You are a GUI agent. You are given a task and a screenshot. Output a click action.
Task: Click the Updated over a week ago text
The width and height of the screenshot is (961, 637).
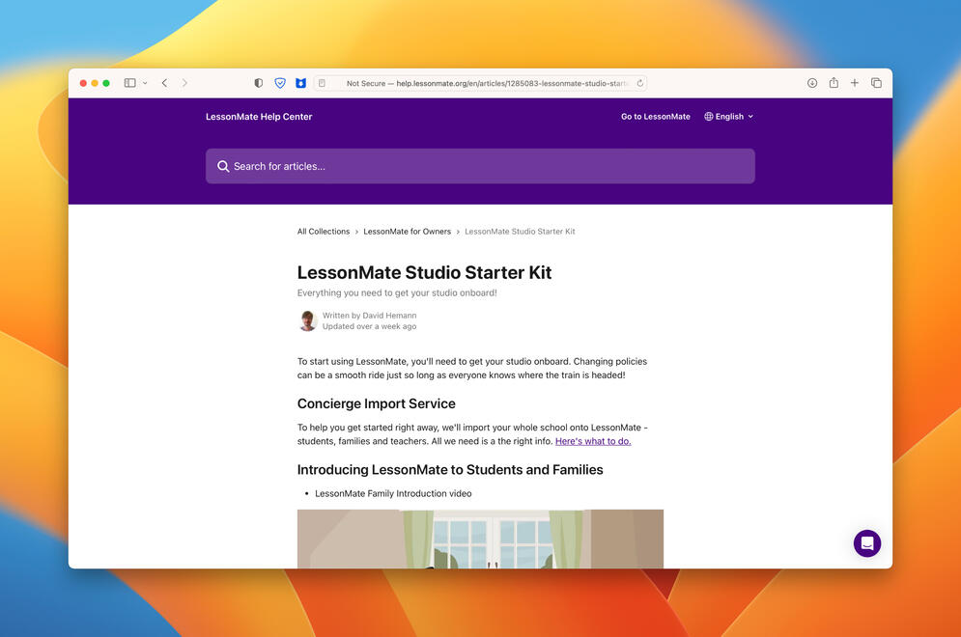click(370, 326)
